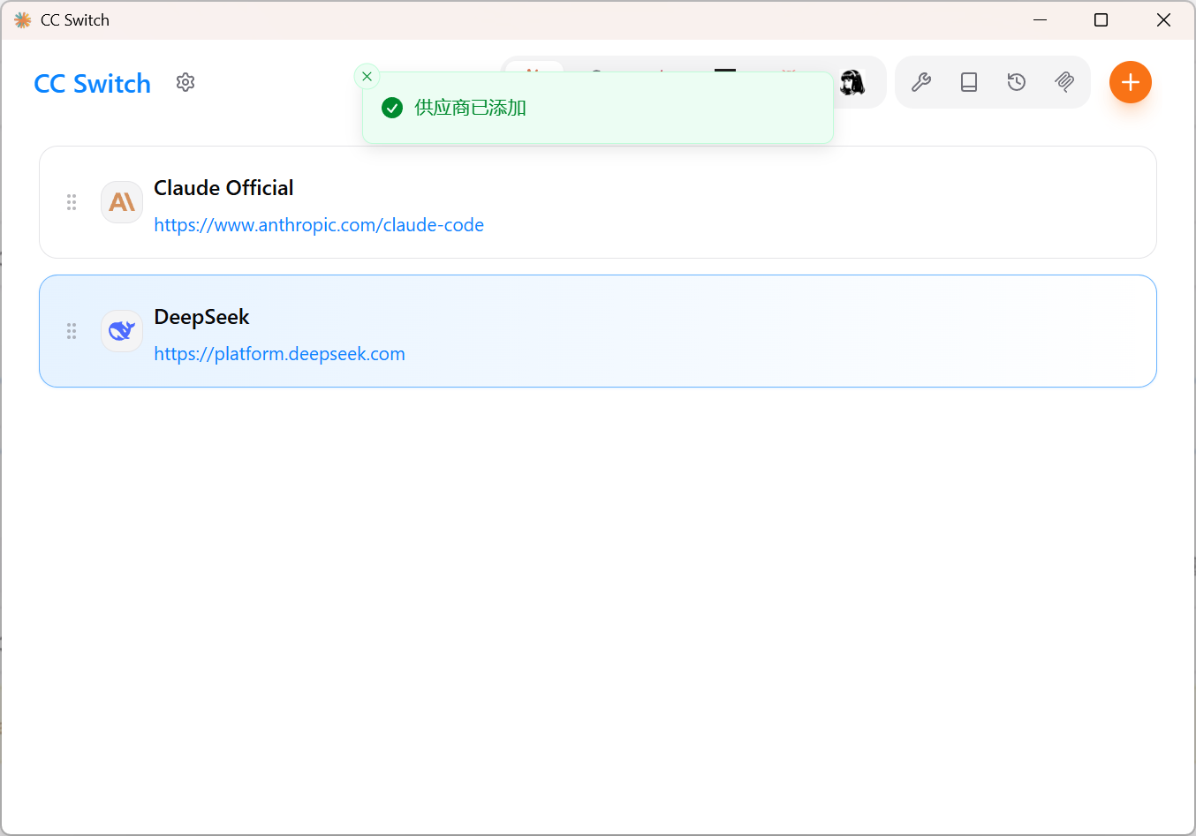Select the Claude Official provider card
This screenshot has width=1196, height=836.
[x=707, y=202]
